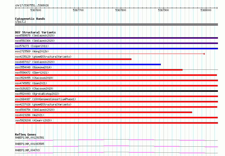
Task: Select the red bar for nsv4235129
Action: pos(73,59)
